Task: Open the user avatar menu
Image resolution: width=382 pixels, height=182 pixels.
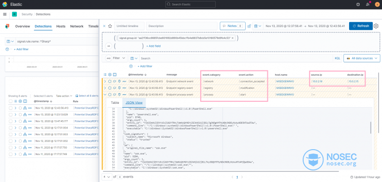Action: (x=377, y=4)
